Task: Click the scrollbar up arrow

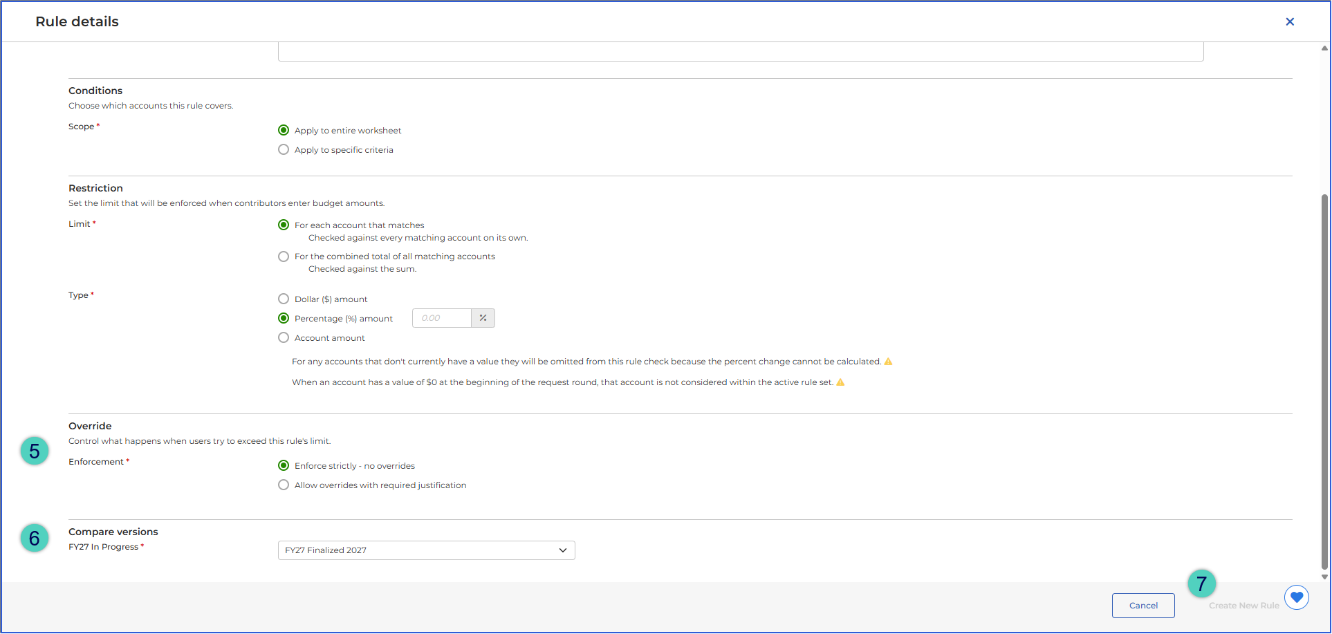Action: [x=1324, y=48]
